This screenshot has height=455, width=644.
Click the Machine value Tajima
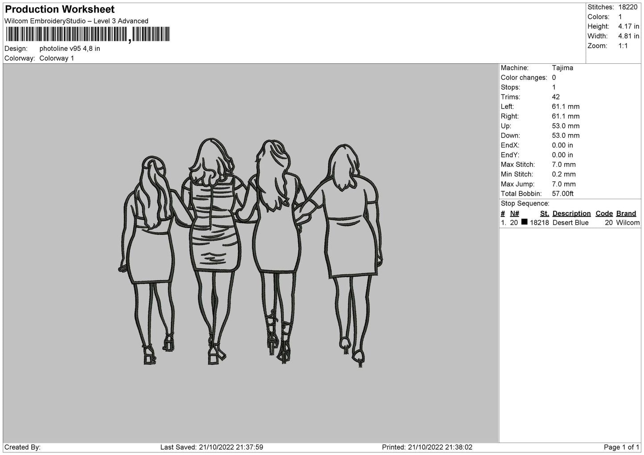[562, 68]
